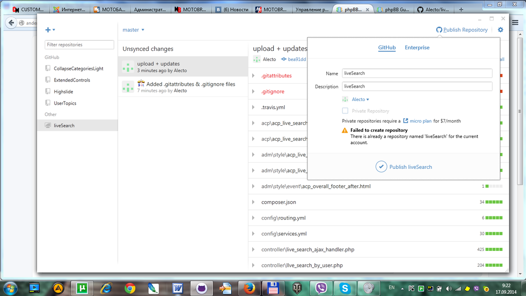Open the micro plan link
This screenshot has height=296, width=526.
(x=420, y=121)
